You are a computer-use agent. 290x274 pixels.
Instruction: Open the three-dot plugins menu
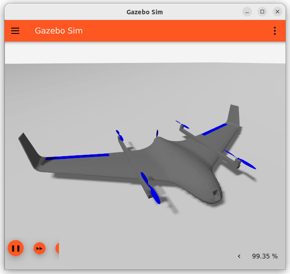click(x=274, y=31)
